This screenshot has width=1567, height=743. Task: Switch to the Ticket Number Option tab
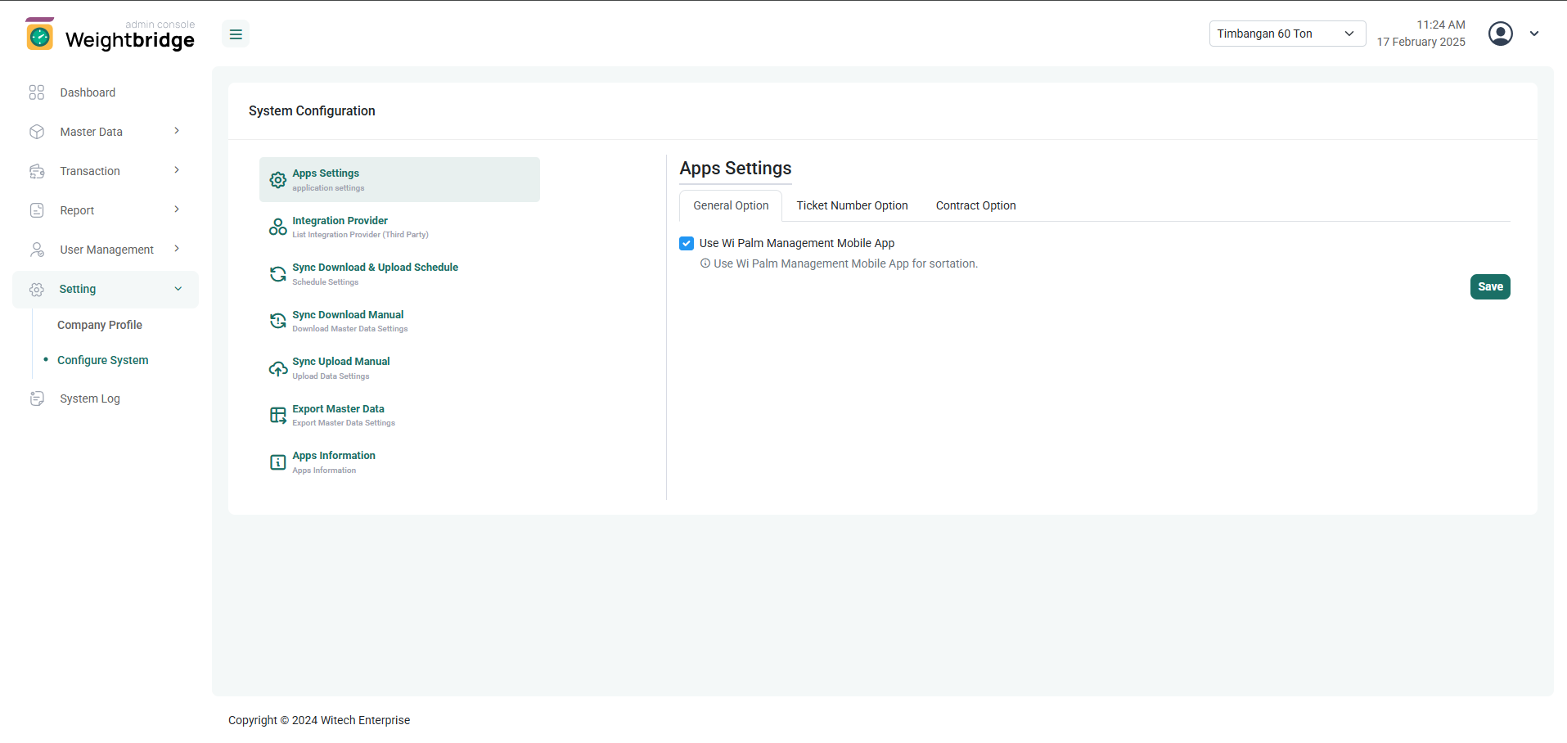coord(852,205)
